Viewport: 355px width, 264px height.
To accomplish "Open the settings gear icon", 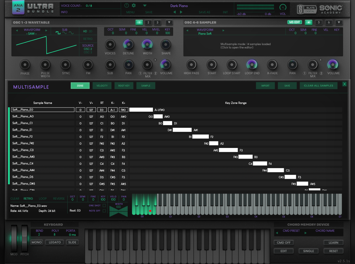I will click(134, 5).
